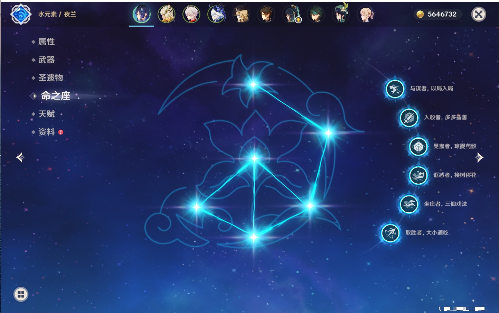This screenshot has height=313, width=499.
Task: Click the Hydro element emblem icon
Action: [x=21, y=14]
